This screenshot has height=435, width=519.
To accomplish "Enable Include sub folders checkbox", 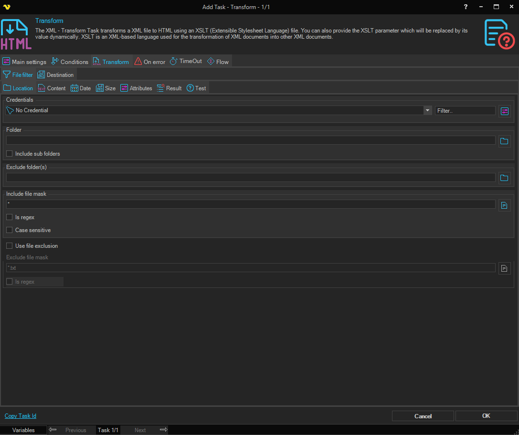I will pyautogui.click(x=10, y=154).
